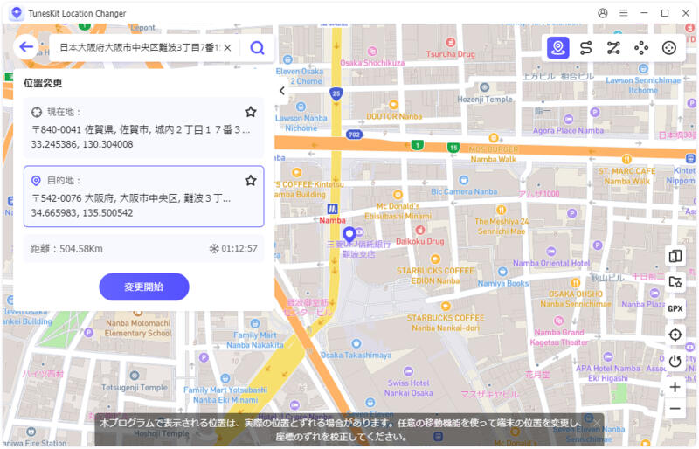Click the APA Hotel Namba label
This screenshot has height=449, width=699.
608,373
